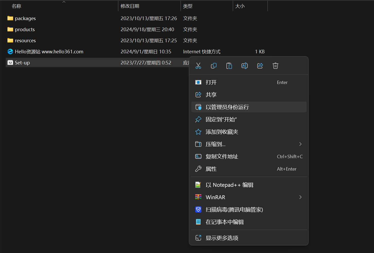Image resolution: width=374 pixels, height=253 pixels.
Task: Click the Rename icon in context menu
Action: pyautogui.click(x=245, y=66)
